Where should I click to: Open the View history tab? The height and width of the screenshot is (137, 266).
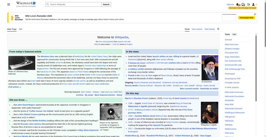[x=209, y=29]
